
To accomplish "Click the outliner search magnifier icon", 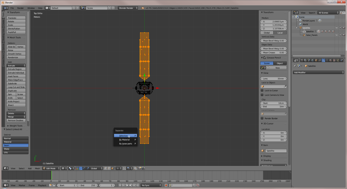I will (x=342, y=13).
